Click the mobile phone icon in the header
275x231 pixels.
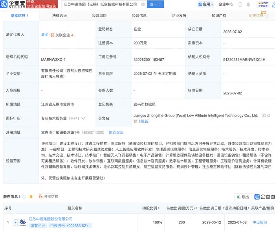click(240, 4)
